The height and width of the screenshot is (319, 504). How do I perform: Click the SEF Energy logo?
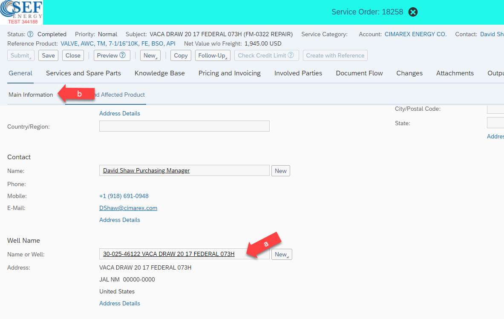click(x=22, y=12)
